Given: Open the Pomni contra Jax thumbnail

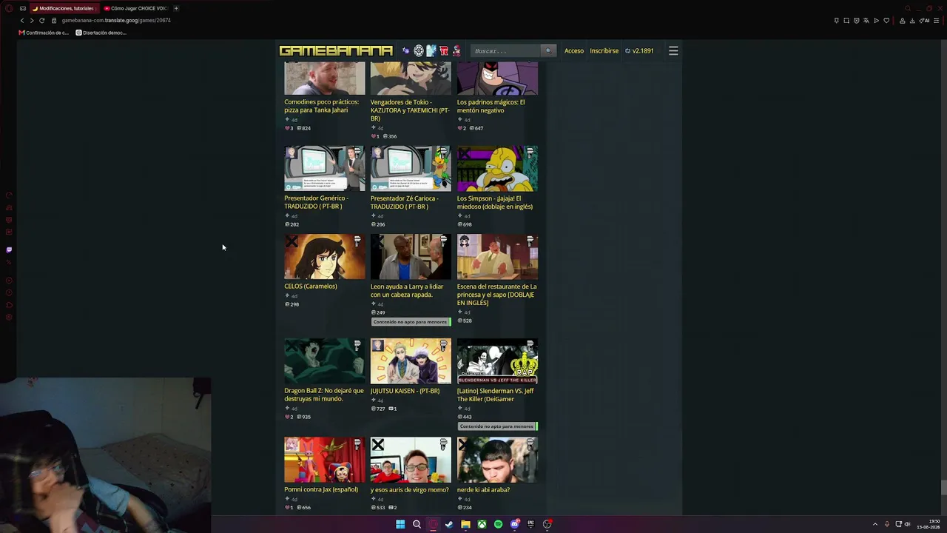Looking at the screenshot, I should [x=325, y=460].
